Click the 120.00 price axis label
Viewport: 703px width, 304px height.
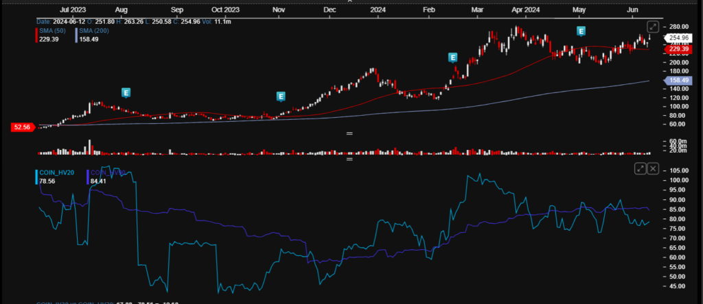(679, 97)
